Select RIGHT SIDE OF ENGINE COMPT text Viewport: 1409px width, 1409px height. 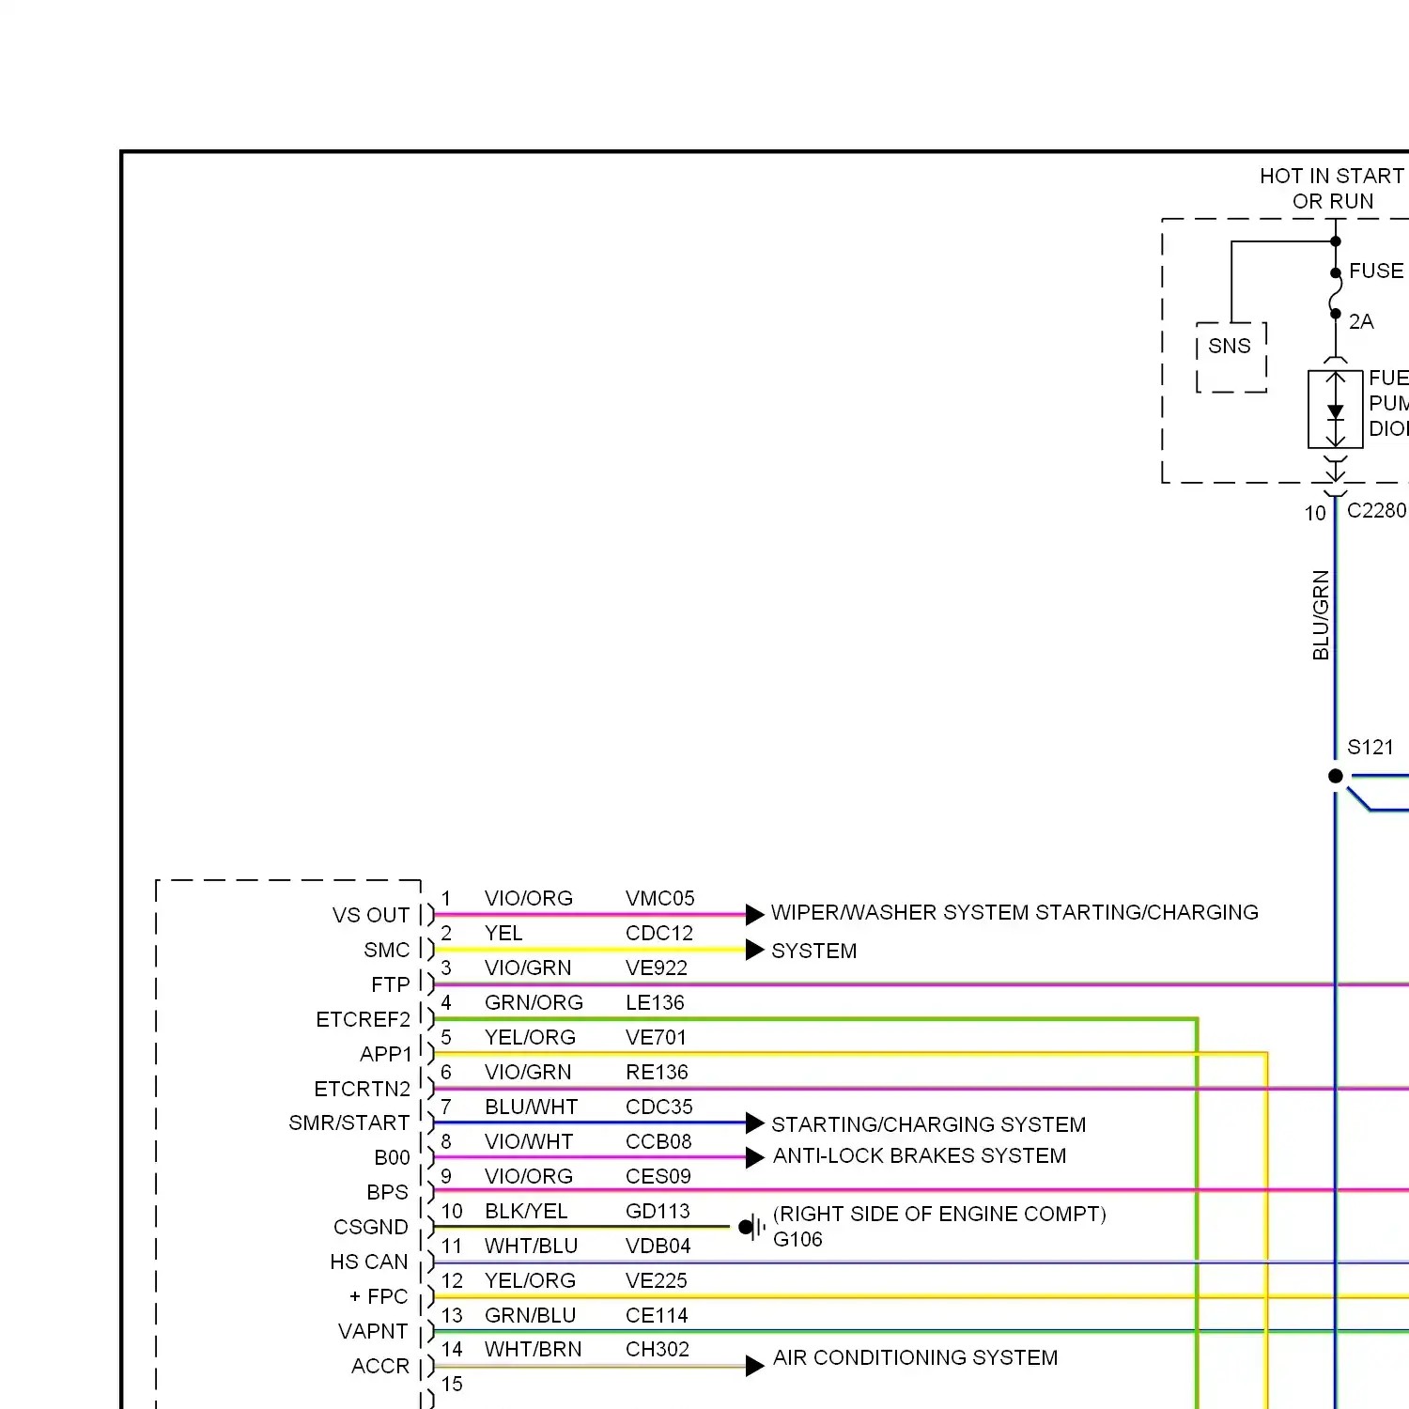(x=939, y=1214)
